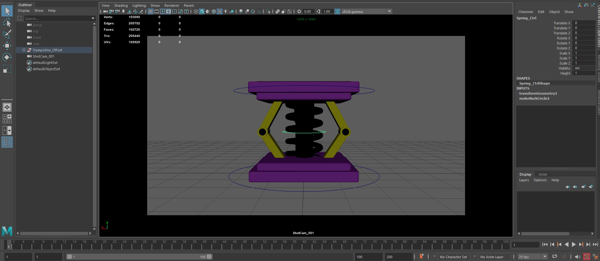The height and width of the screenshot is (261, 600).
Task: Click the range slider bar
Action: click(x=139, y=257)
